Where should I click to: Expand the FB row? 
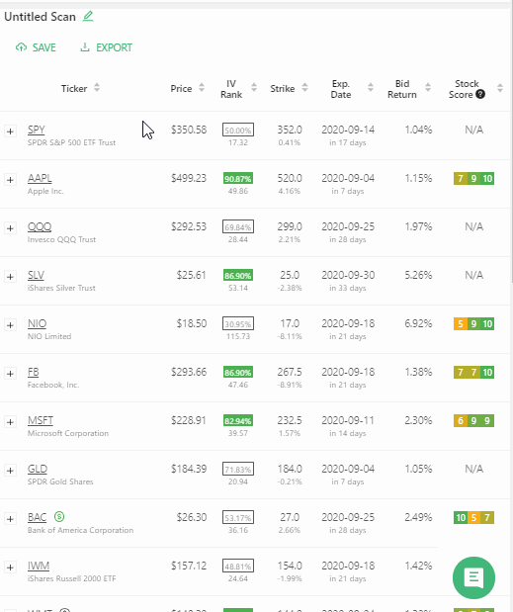pyautogui.click(x=11, y=373)
